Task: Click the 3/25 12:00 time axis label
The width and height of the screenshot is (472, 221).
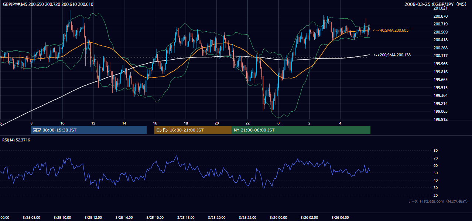Action: coord(93,218)
